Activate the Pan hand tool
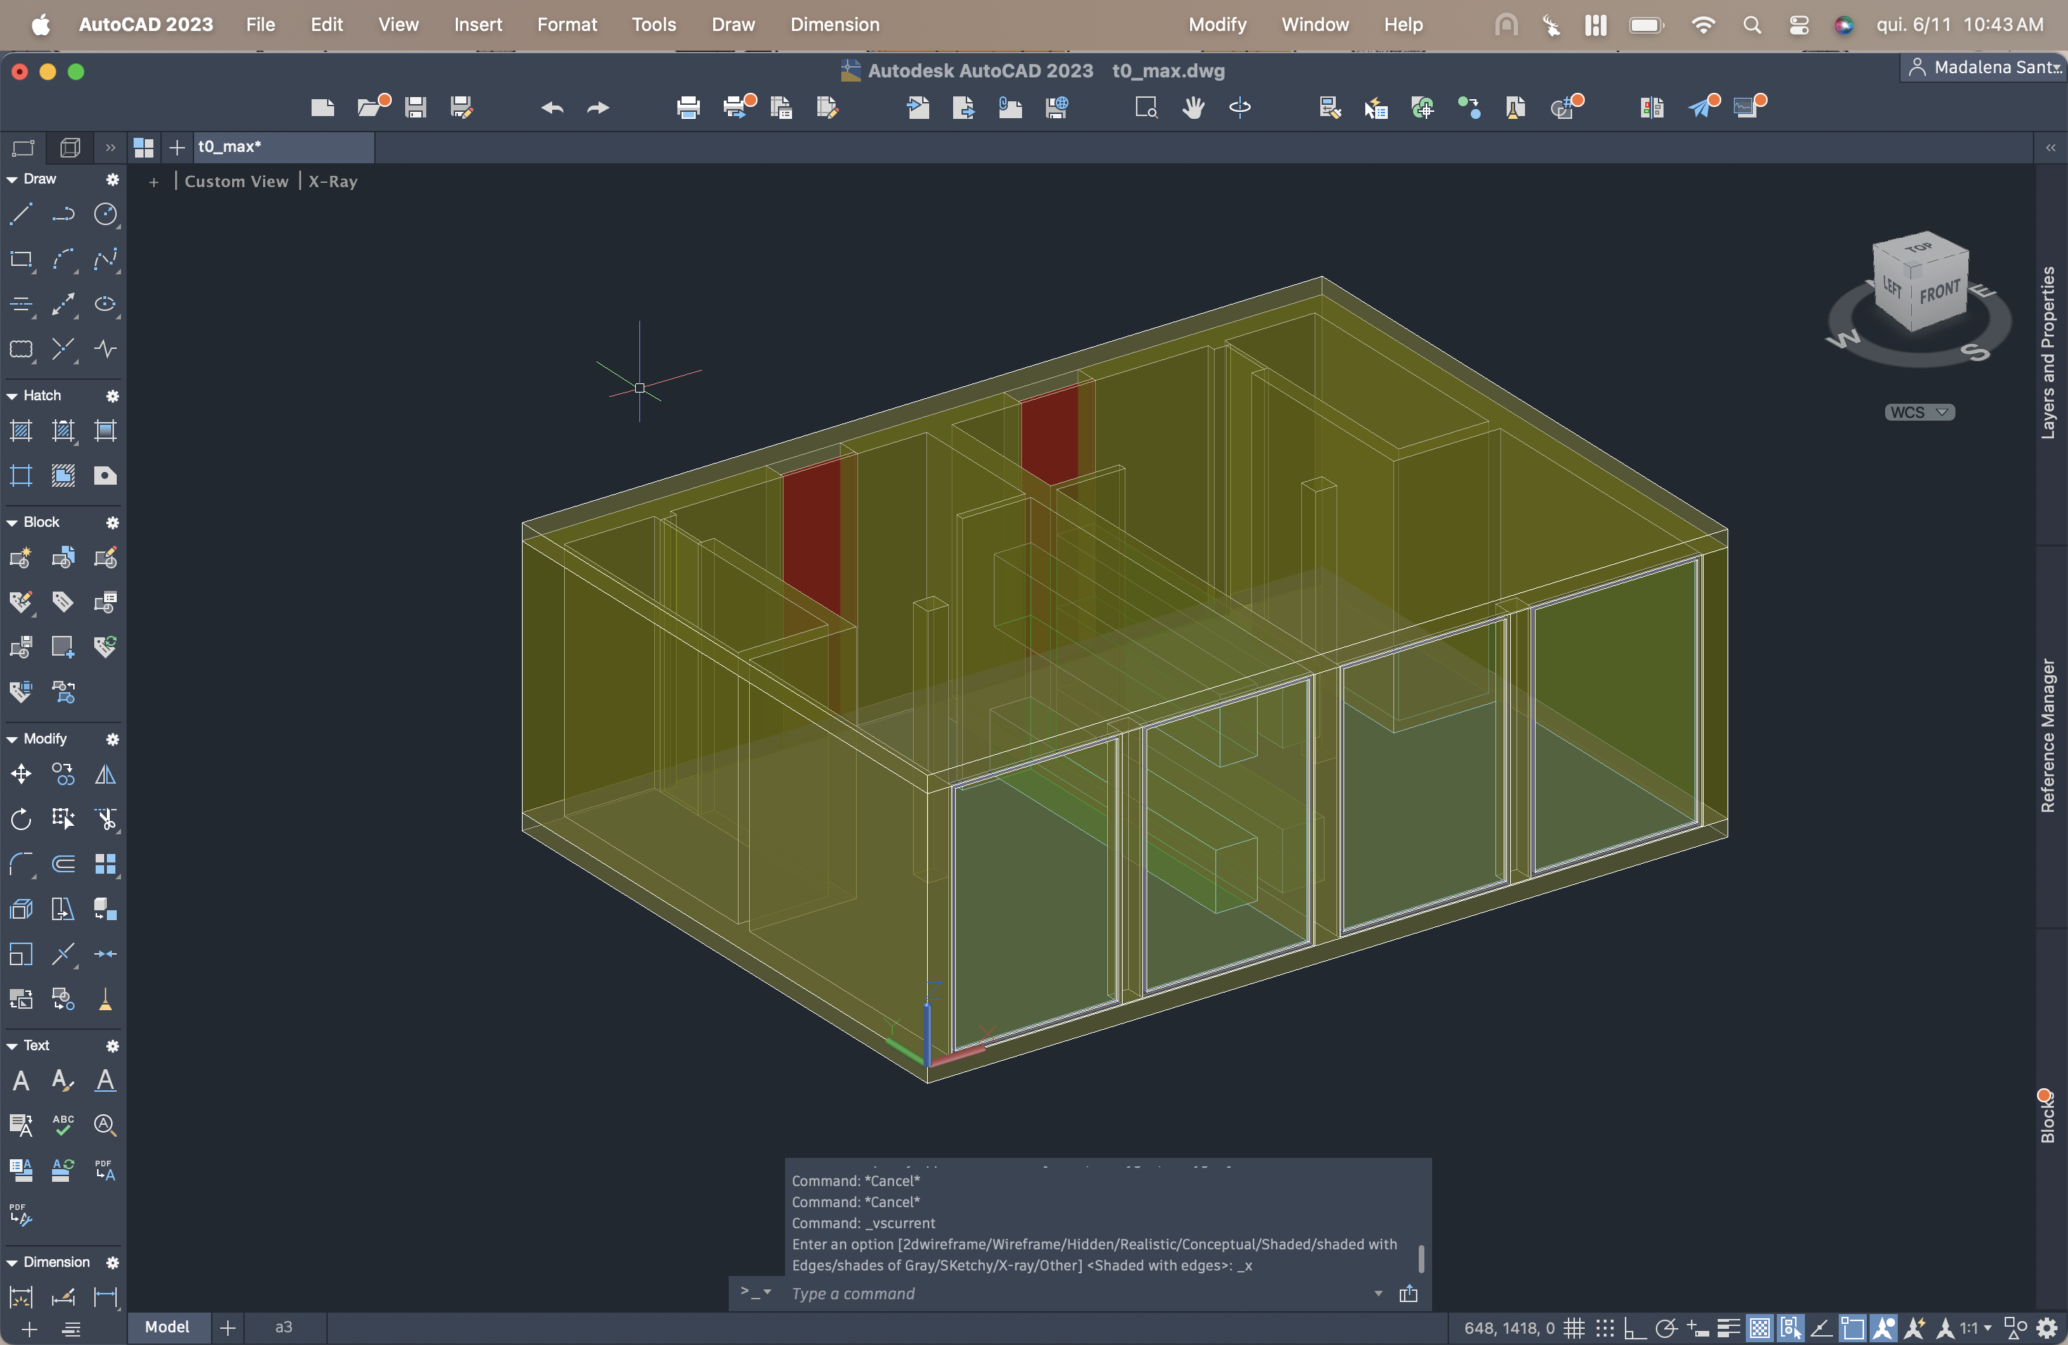Screen dimensions: 2068x1345 pos(1193,108)
